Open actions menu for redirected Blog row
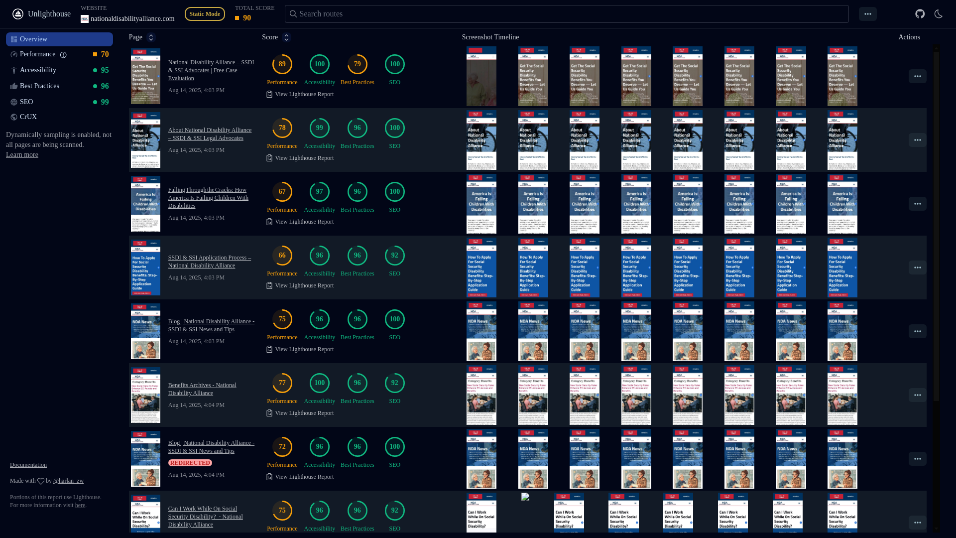The width and height of the screenshot is (956, 538). 917,459
